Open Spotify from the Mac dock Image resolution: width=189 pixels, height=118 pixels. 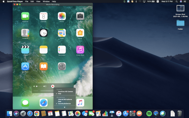click(149, 114)
